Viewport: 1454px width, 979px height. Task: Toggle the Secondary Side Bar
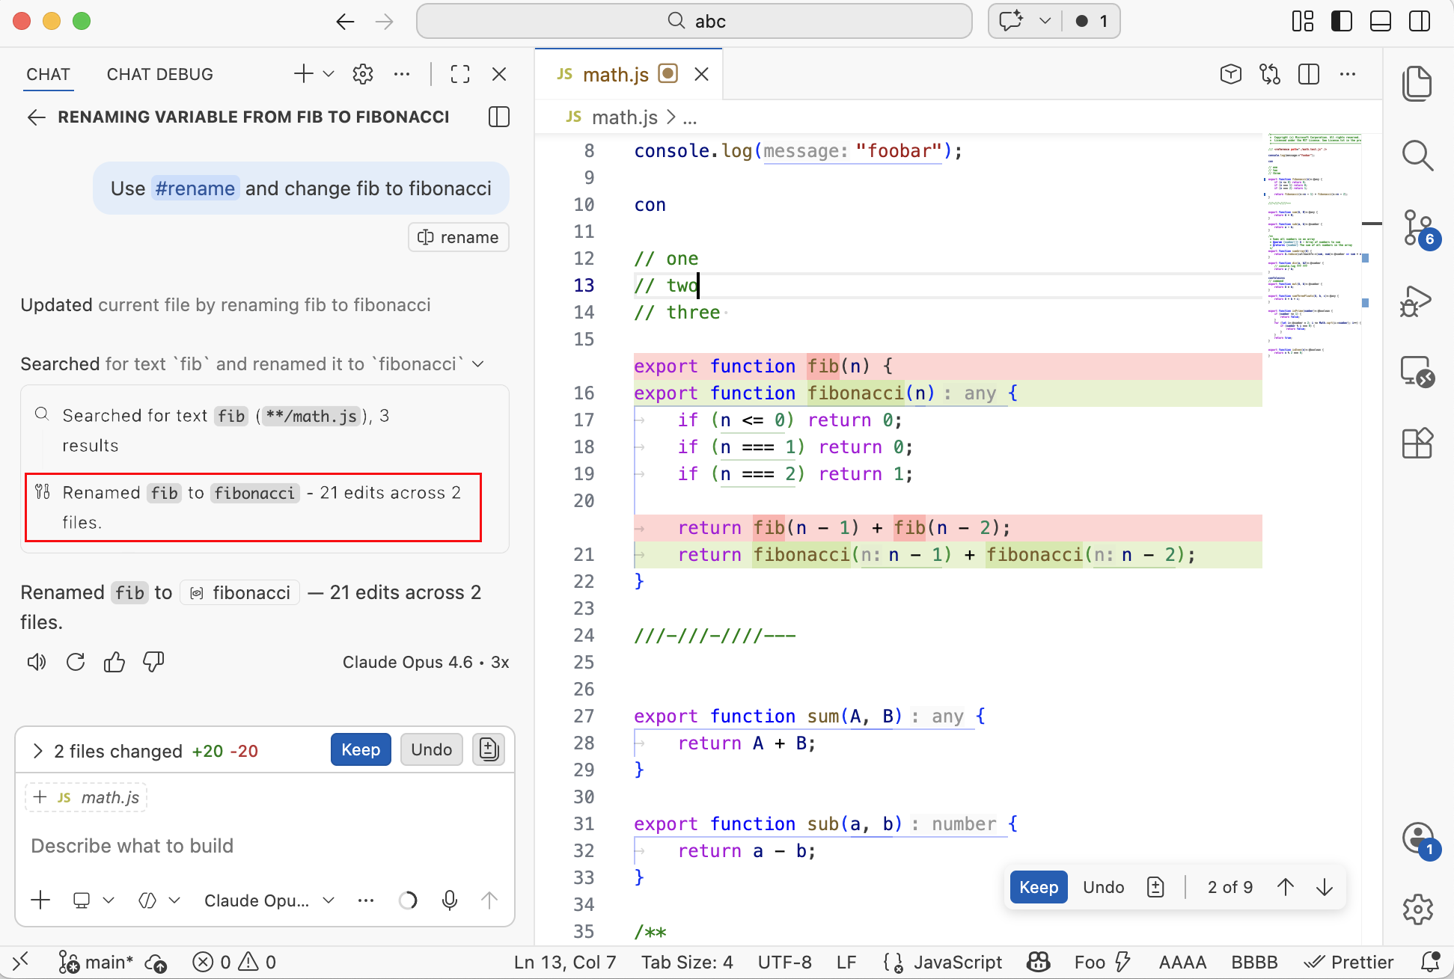1420,21
